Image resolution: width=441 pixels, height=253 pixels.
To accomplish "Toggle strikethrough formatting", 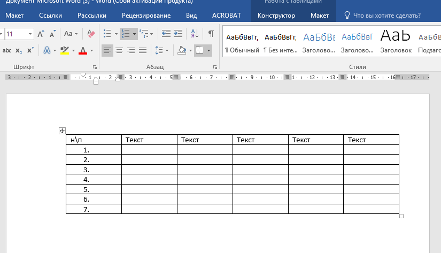I will point(7,51).
